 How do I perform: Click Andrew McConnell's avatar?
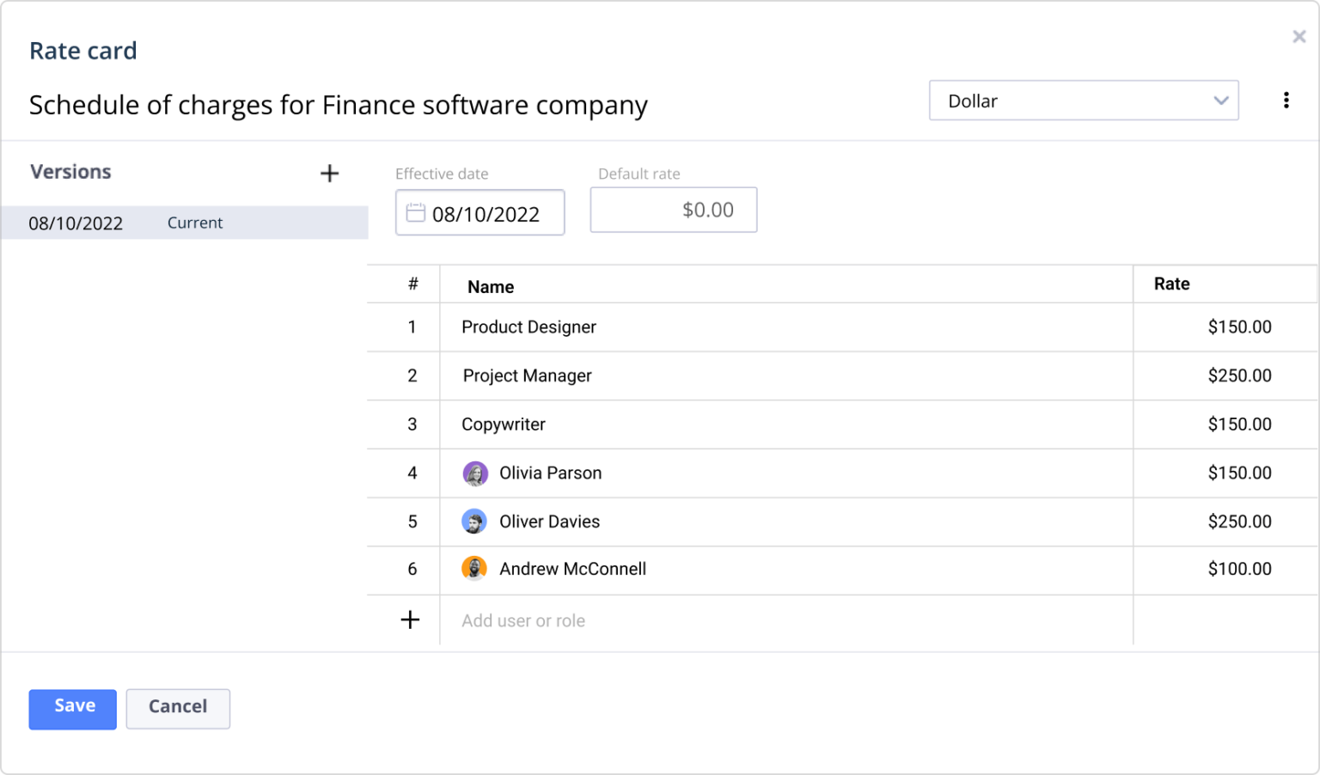pyautogui.click(x=474, y=569)
